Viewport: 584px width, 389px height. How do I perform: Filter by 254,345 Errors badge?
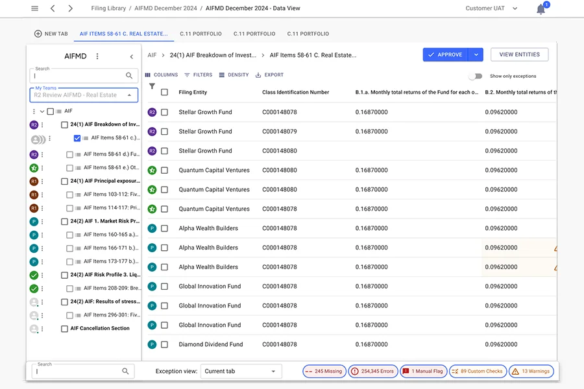click(x=372, y=371)
